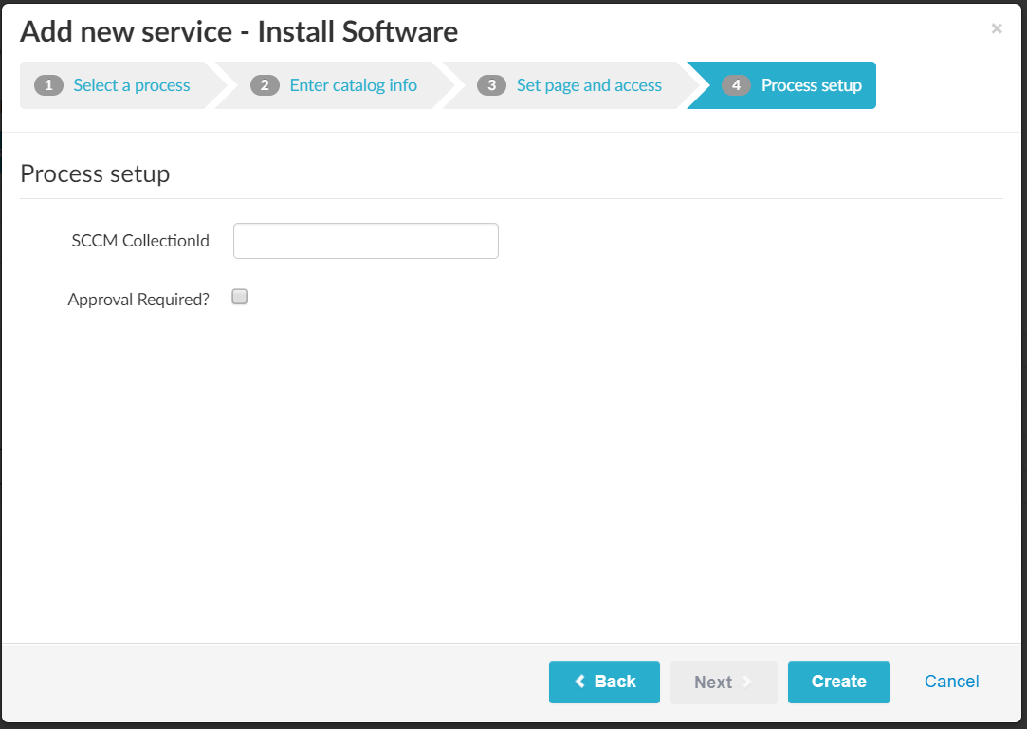Open the Enter catalog info step

tap(353, 85)
